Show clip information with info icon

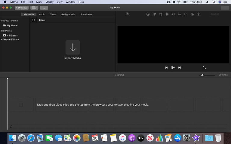pyautogui.click(x=199, y=14)
